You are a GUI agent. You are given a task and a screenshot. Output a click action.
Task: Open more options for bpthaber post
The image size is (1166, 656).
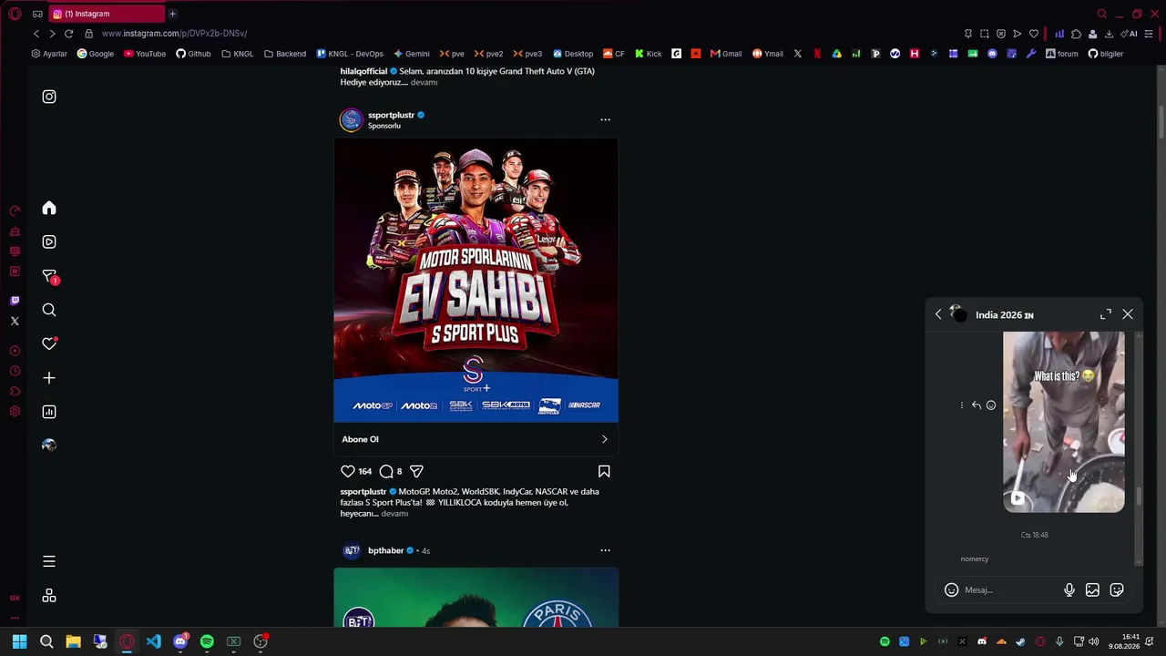pos(605,550)
